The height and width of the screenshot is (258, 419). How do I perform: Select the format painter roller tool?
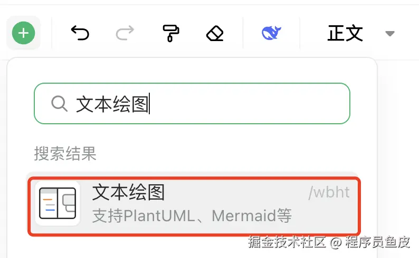pyautogui.click(x=171, y=33)
